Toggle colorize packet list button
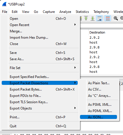Screen dimensions: 123x135 click(x=108, y=18)
